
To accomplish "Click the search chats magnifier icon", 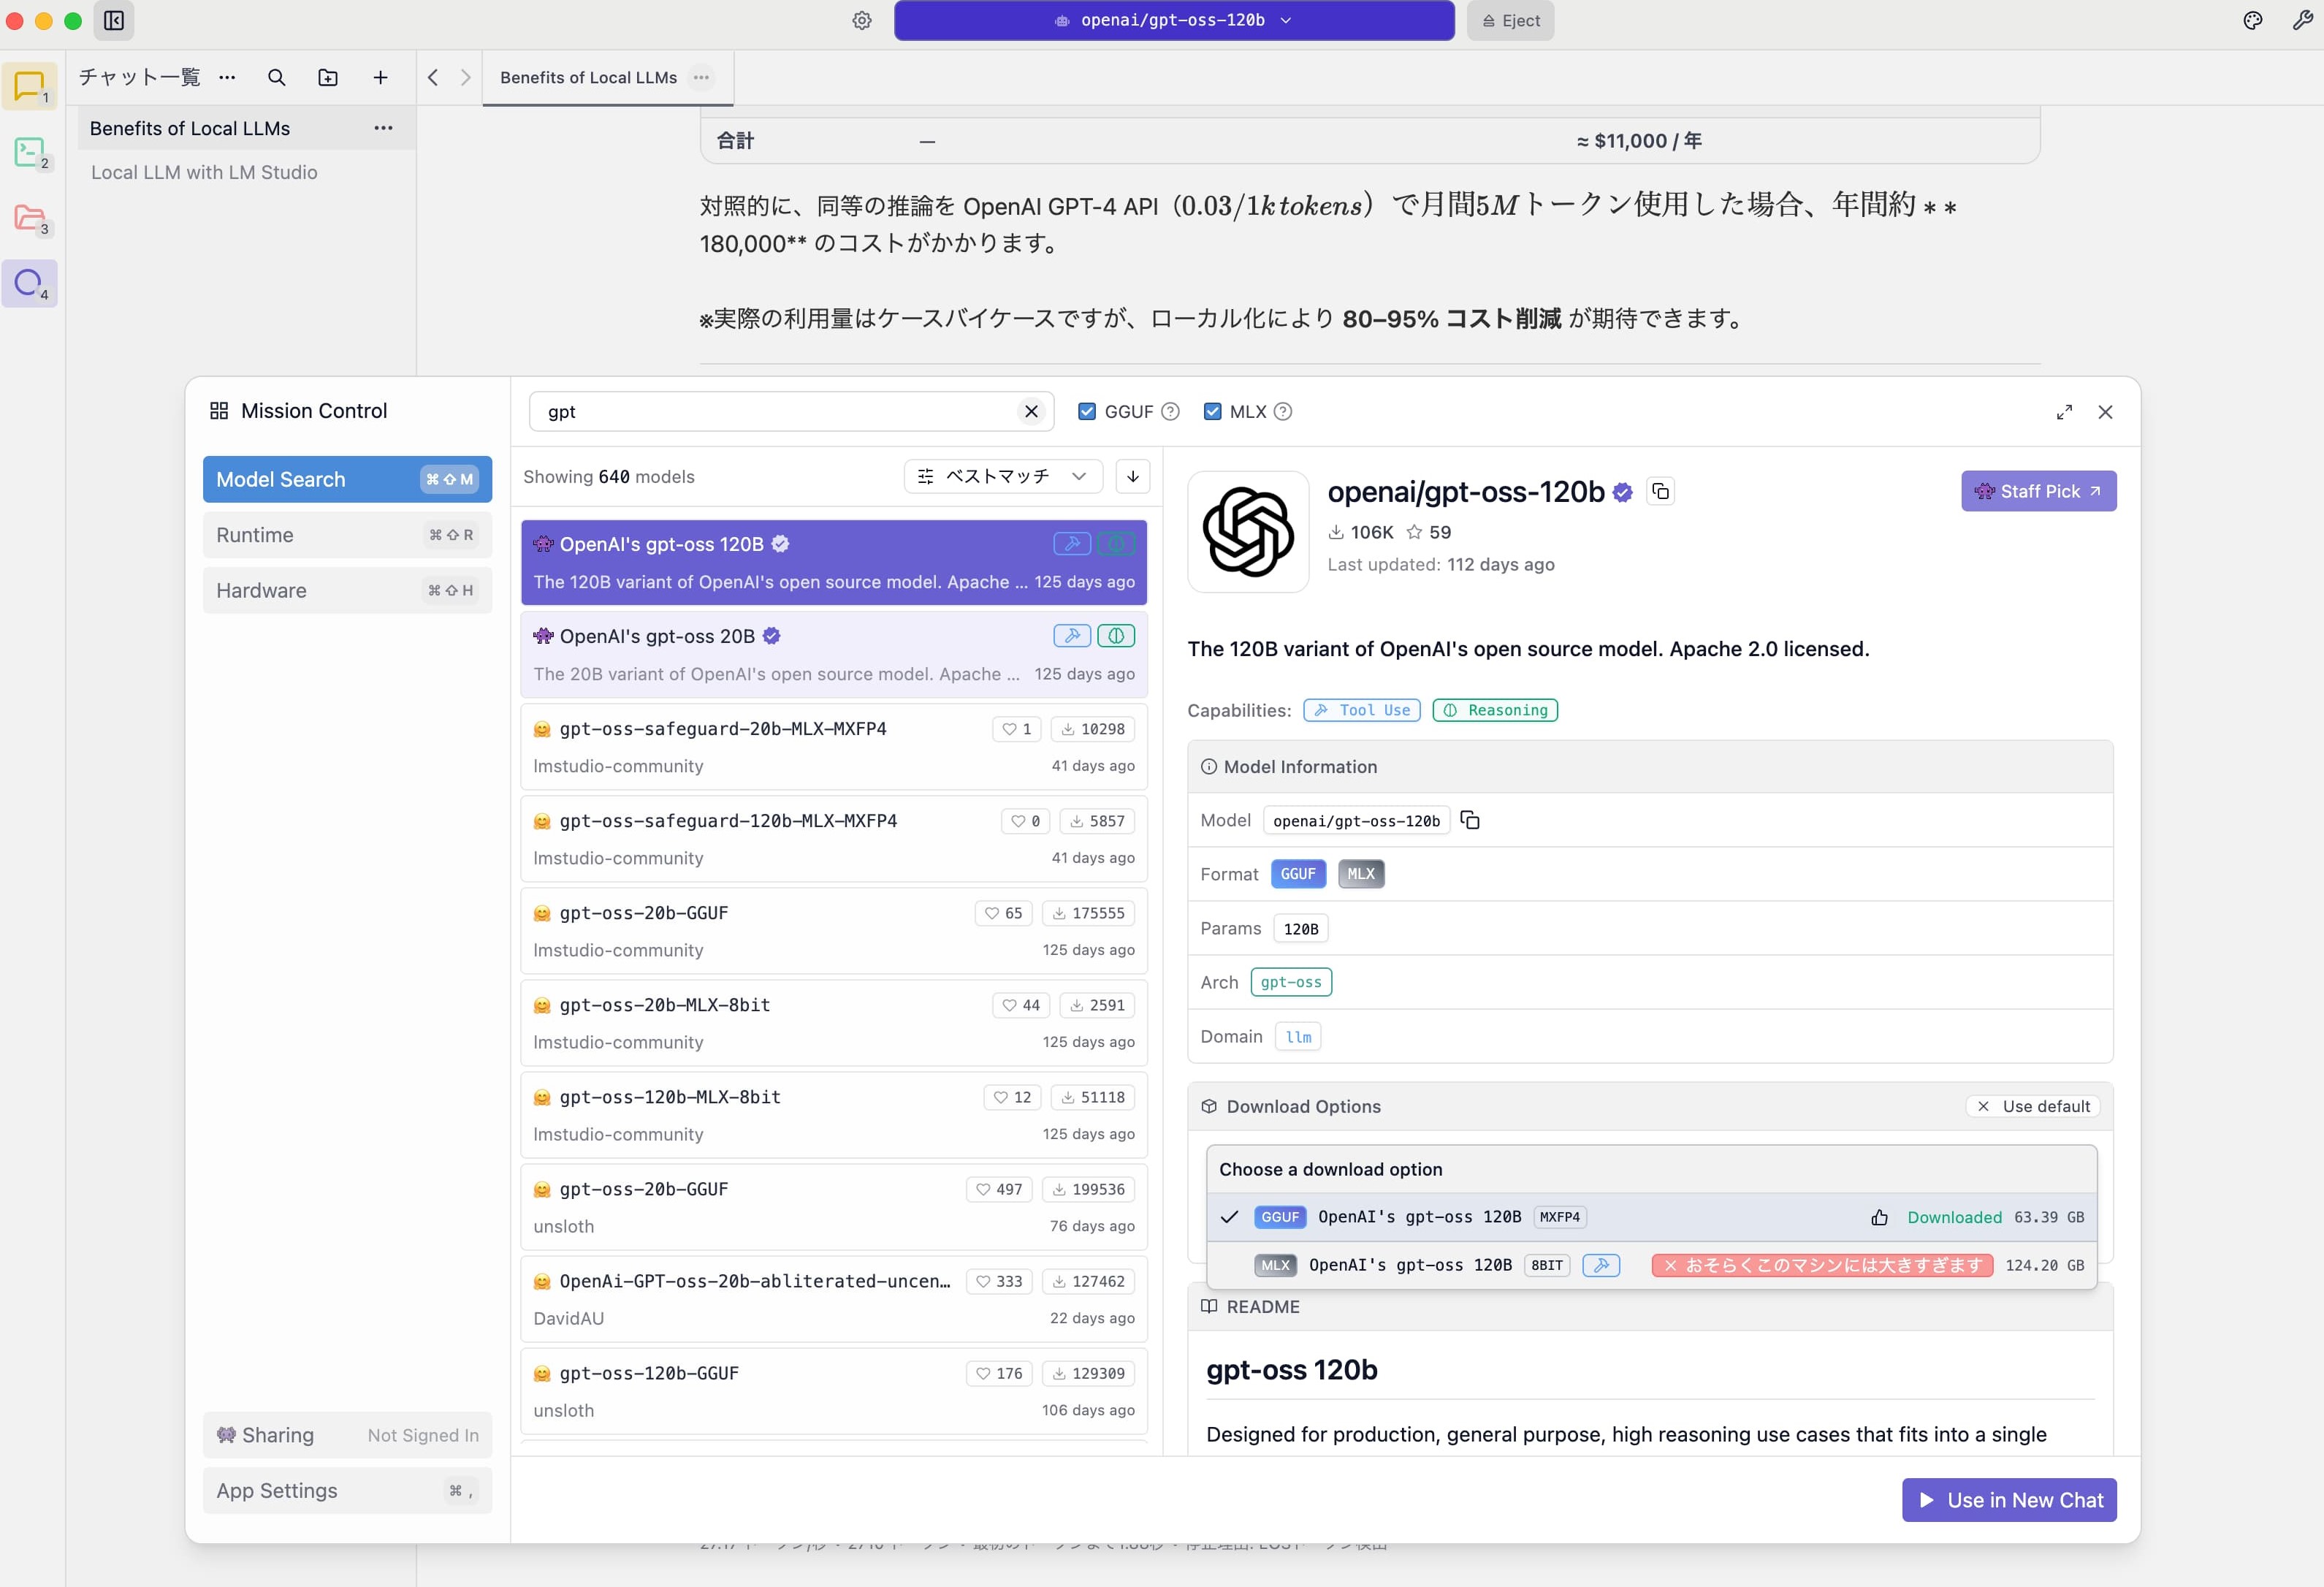I will [x=277, y=78].
